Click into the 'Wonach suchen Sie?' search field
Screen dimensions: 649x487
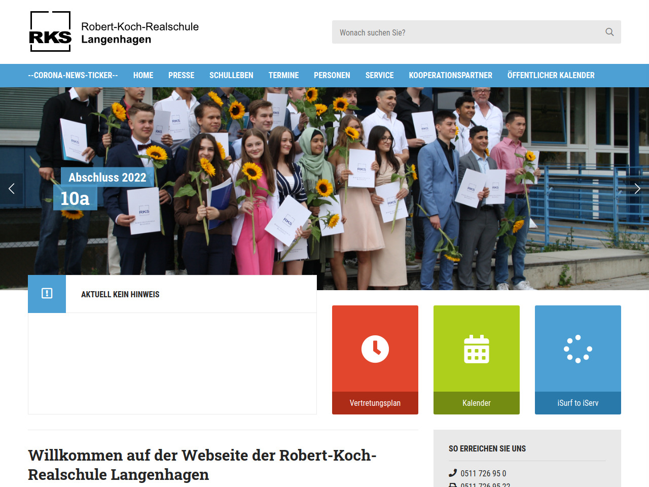coord(466,32)
